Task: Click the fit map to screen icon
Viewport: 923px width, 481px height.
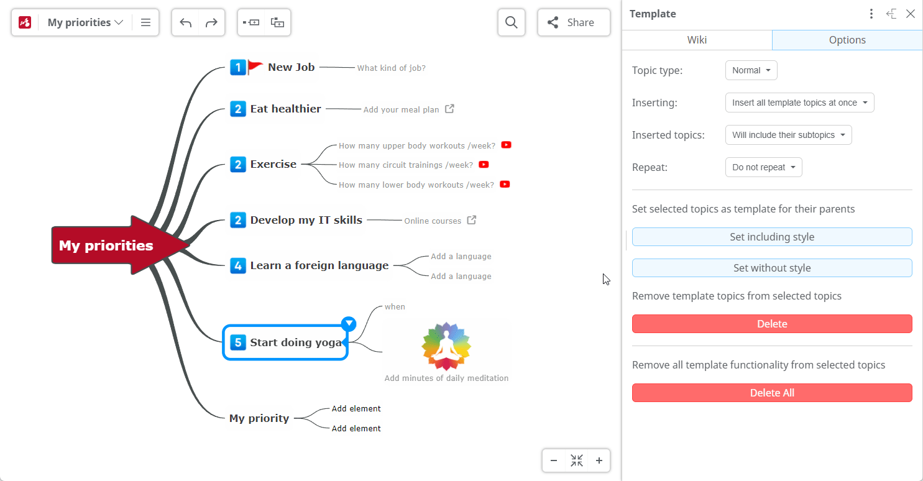Action: pos(577,460)
